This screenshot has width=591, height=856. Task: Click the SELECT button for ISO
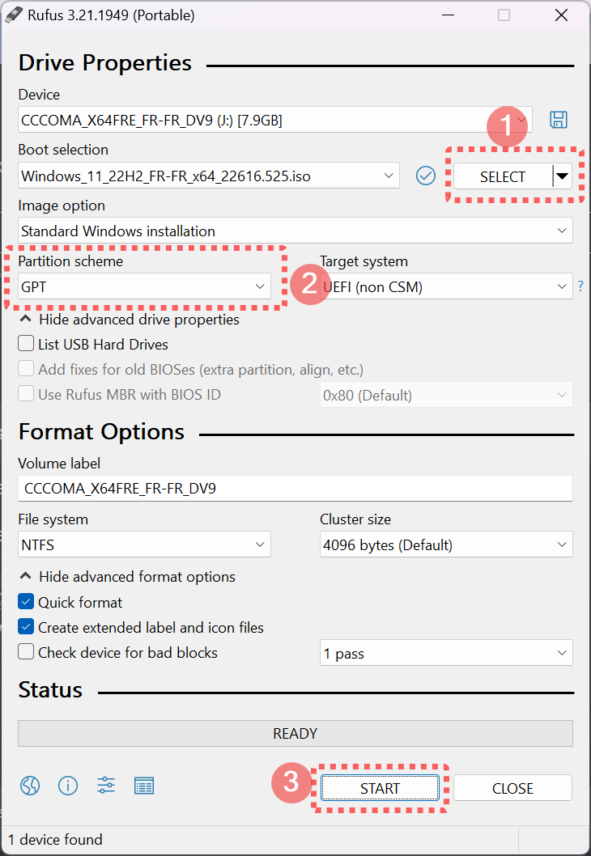(502, 176)
